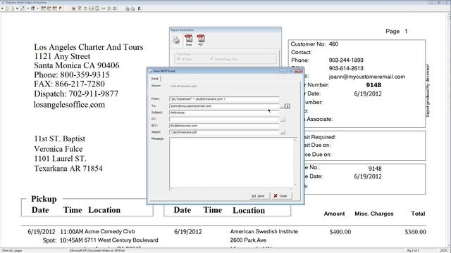Open the Send tab in email dialog
This screenshot has width=451, height=253.
[x=155, y=79]
